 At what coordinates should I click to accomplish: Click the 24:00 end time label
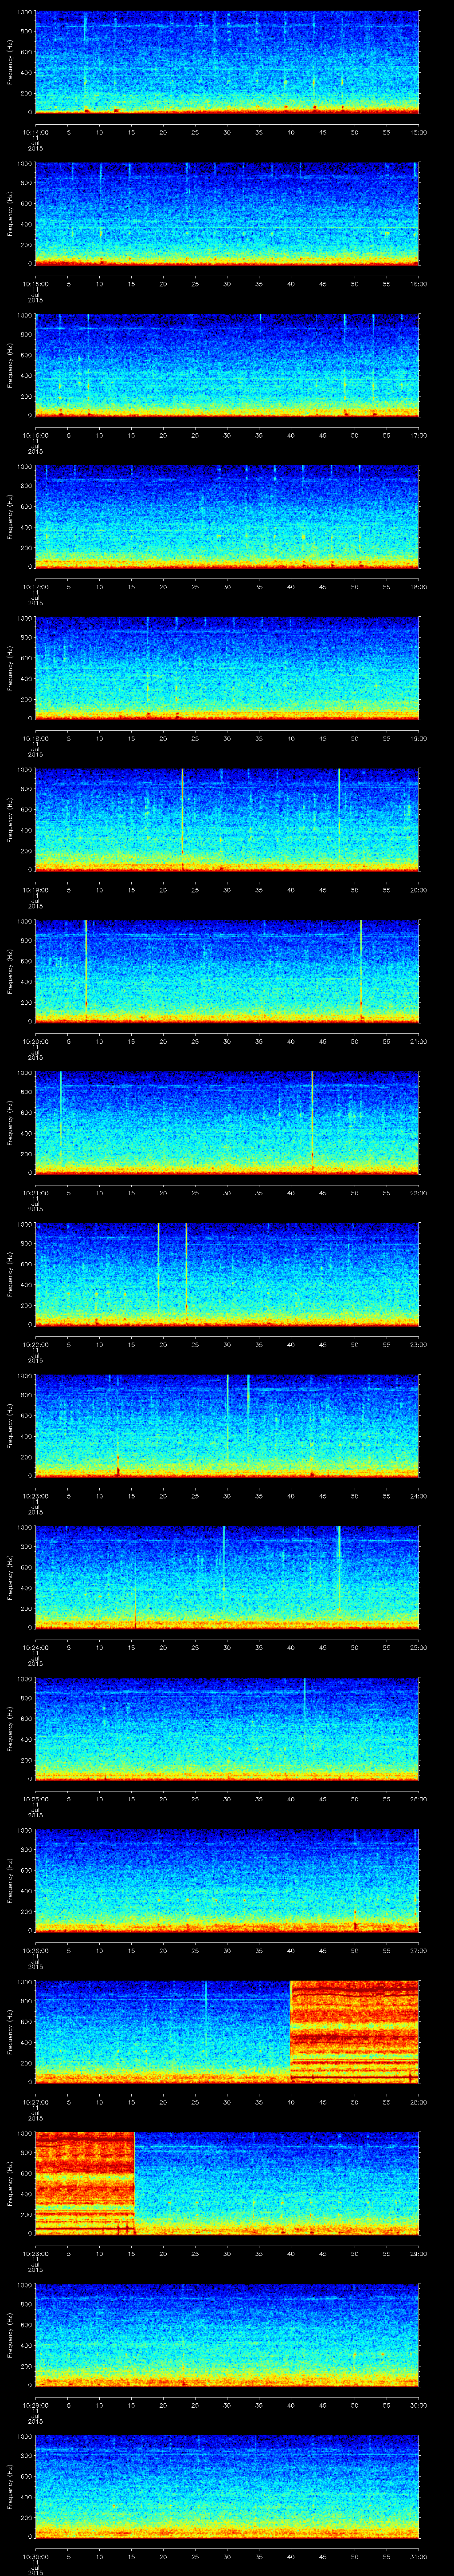418,1495
